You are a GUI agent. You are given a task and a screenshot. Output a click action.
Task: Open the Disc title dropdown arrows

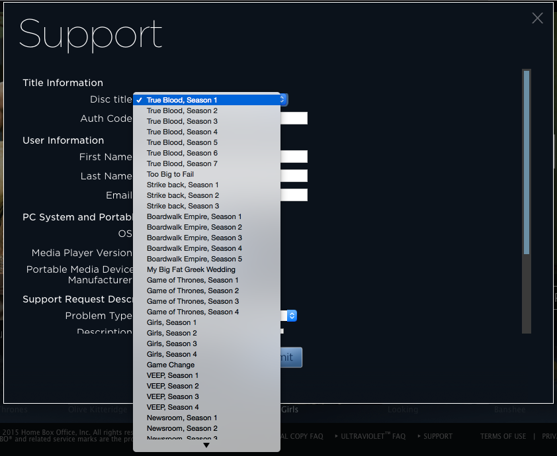click(283, 99)
